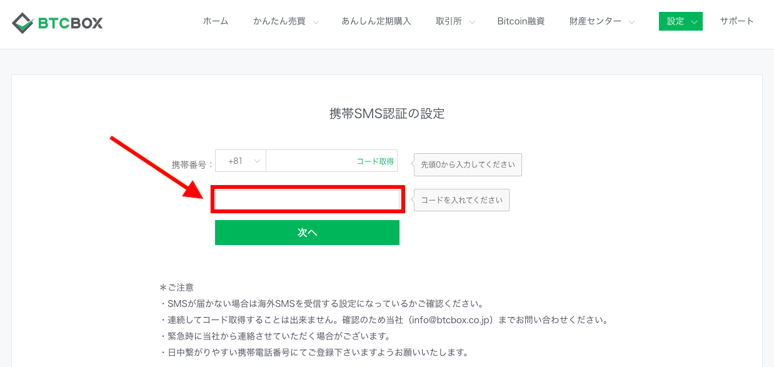Click the BTCBOX logo

(x=58, y=23)
